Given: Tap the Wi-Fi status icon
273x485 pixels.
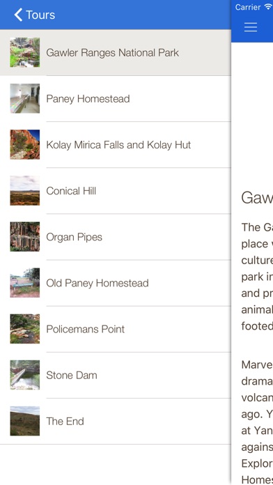Looking at the screenshot, I should tap(267, 7).
